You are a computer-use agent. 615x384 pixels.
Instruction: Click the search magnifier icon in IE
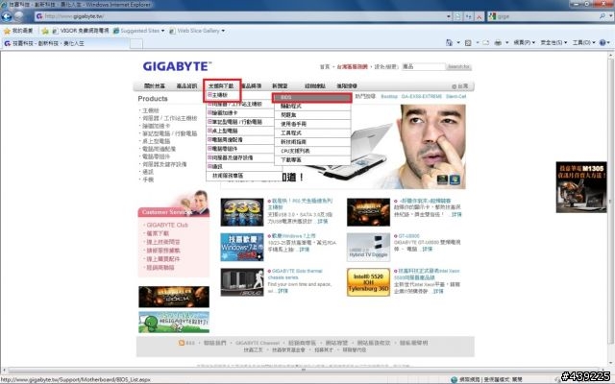pos(603,16)
